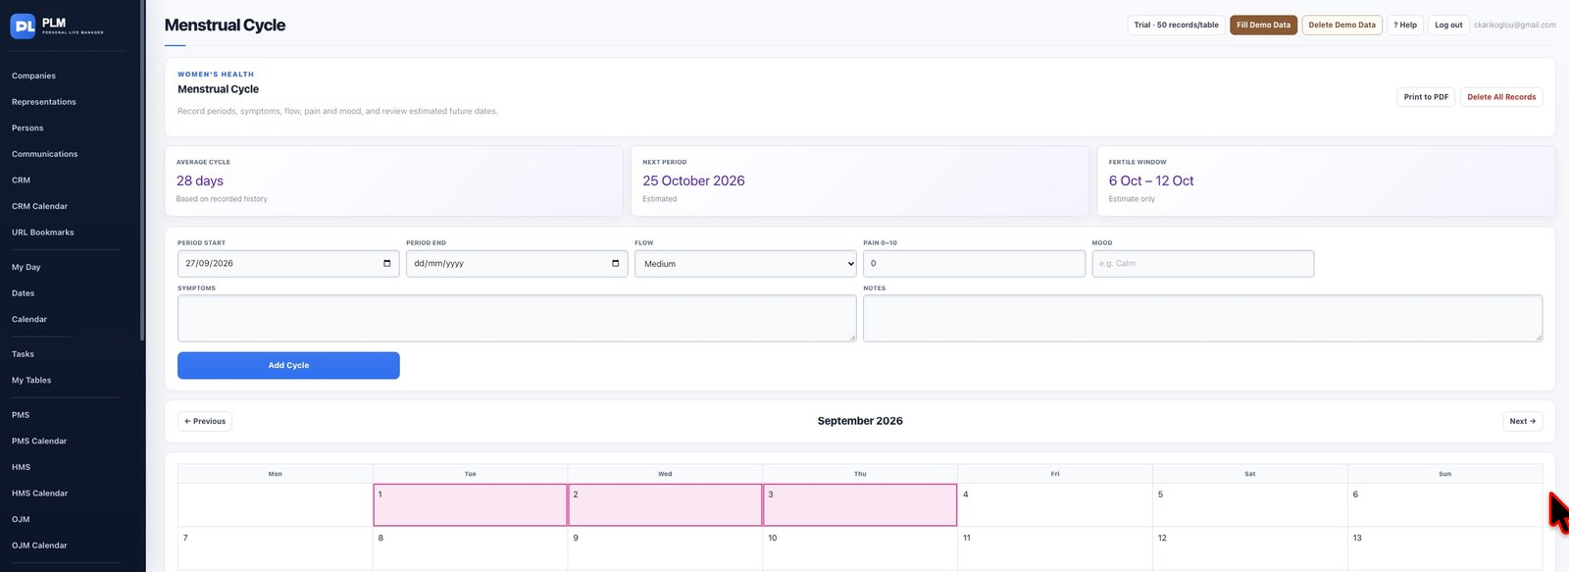The height and width of the screenshot is (572, 1569).
Task: Select September 10 calendar cell
Action: tap(860, 548)
